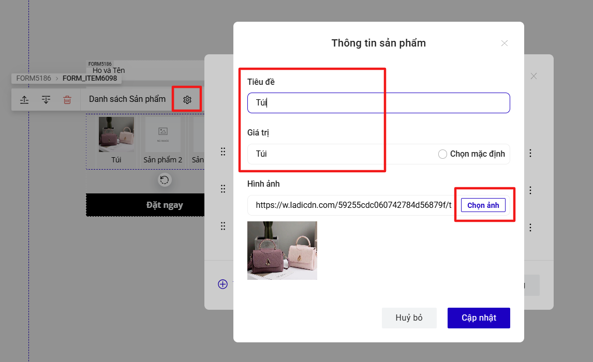Select FORM_ITEM6098 in the breadcrumb
This screenshot has height=362, width=593.
(x=90, y=78)
